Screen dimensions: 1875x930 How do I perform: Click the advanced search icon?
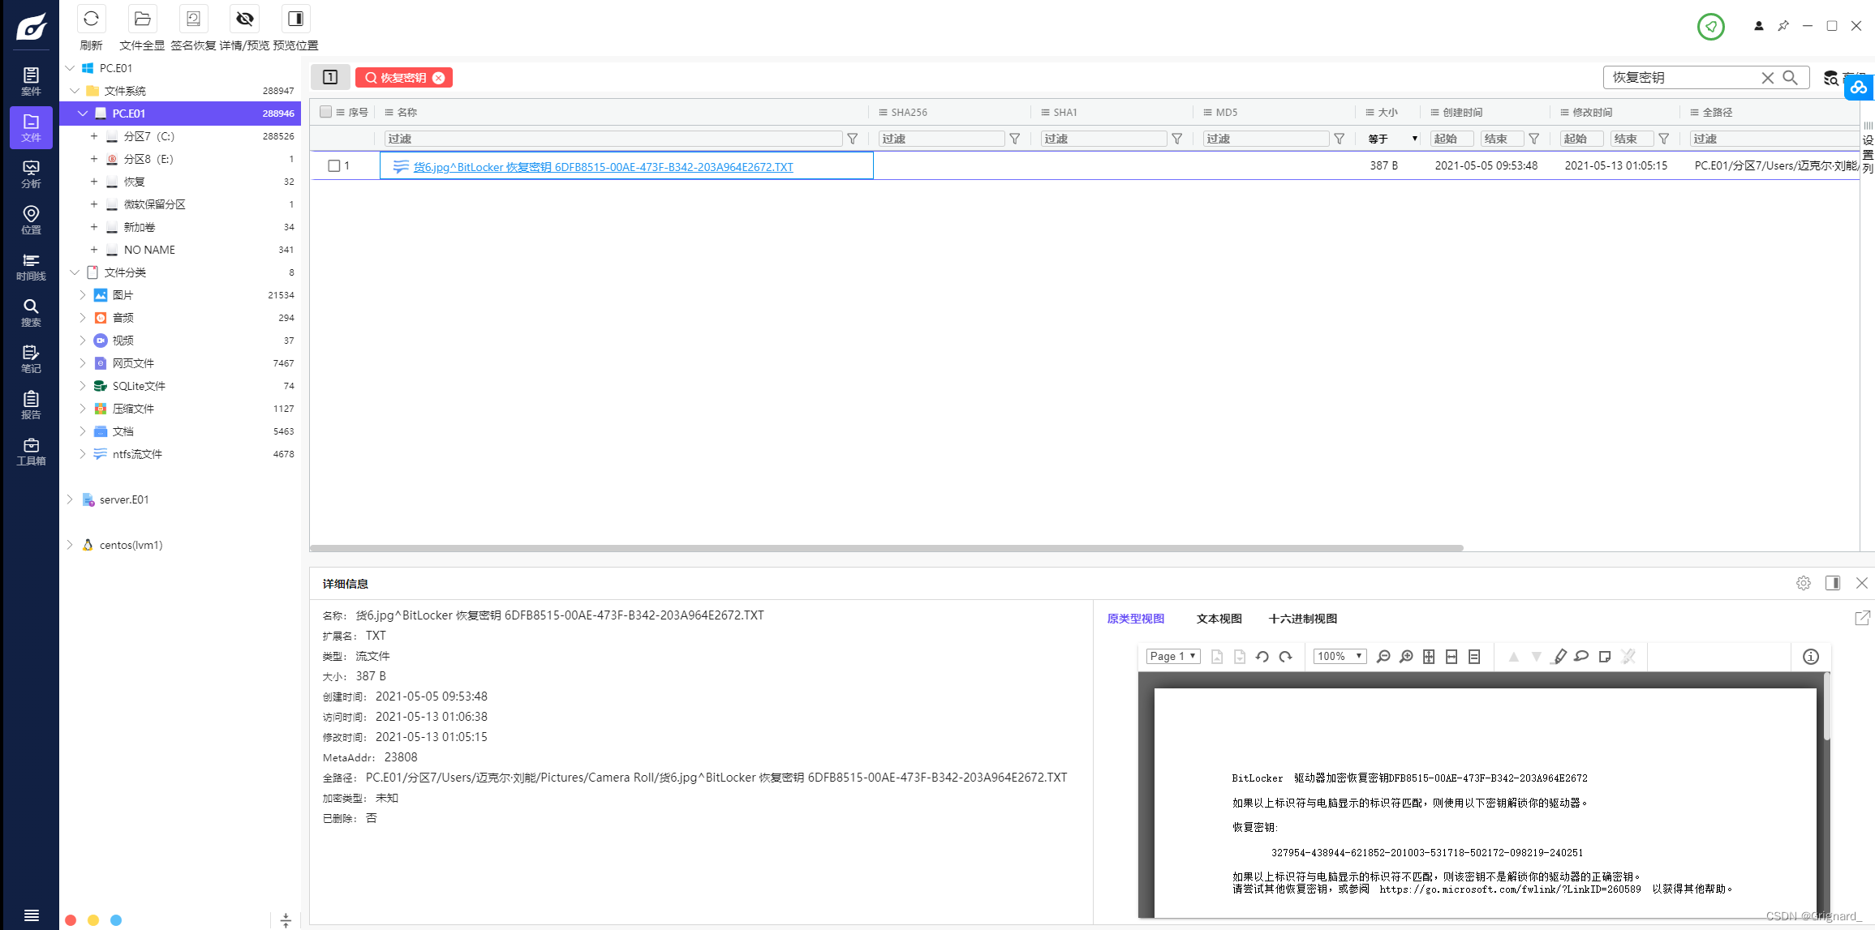coord(1830,78)
